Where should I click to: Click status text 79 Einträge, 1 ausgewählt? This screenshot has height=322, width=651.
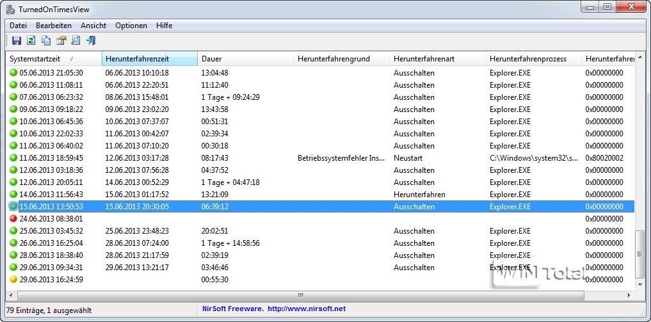tap(49, 310)
